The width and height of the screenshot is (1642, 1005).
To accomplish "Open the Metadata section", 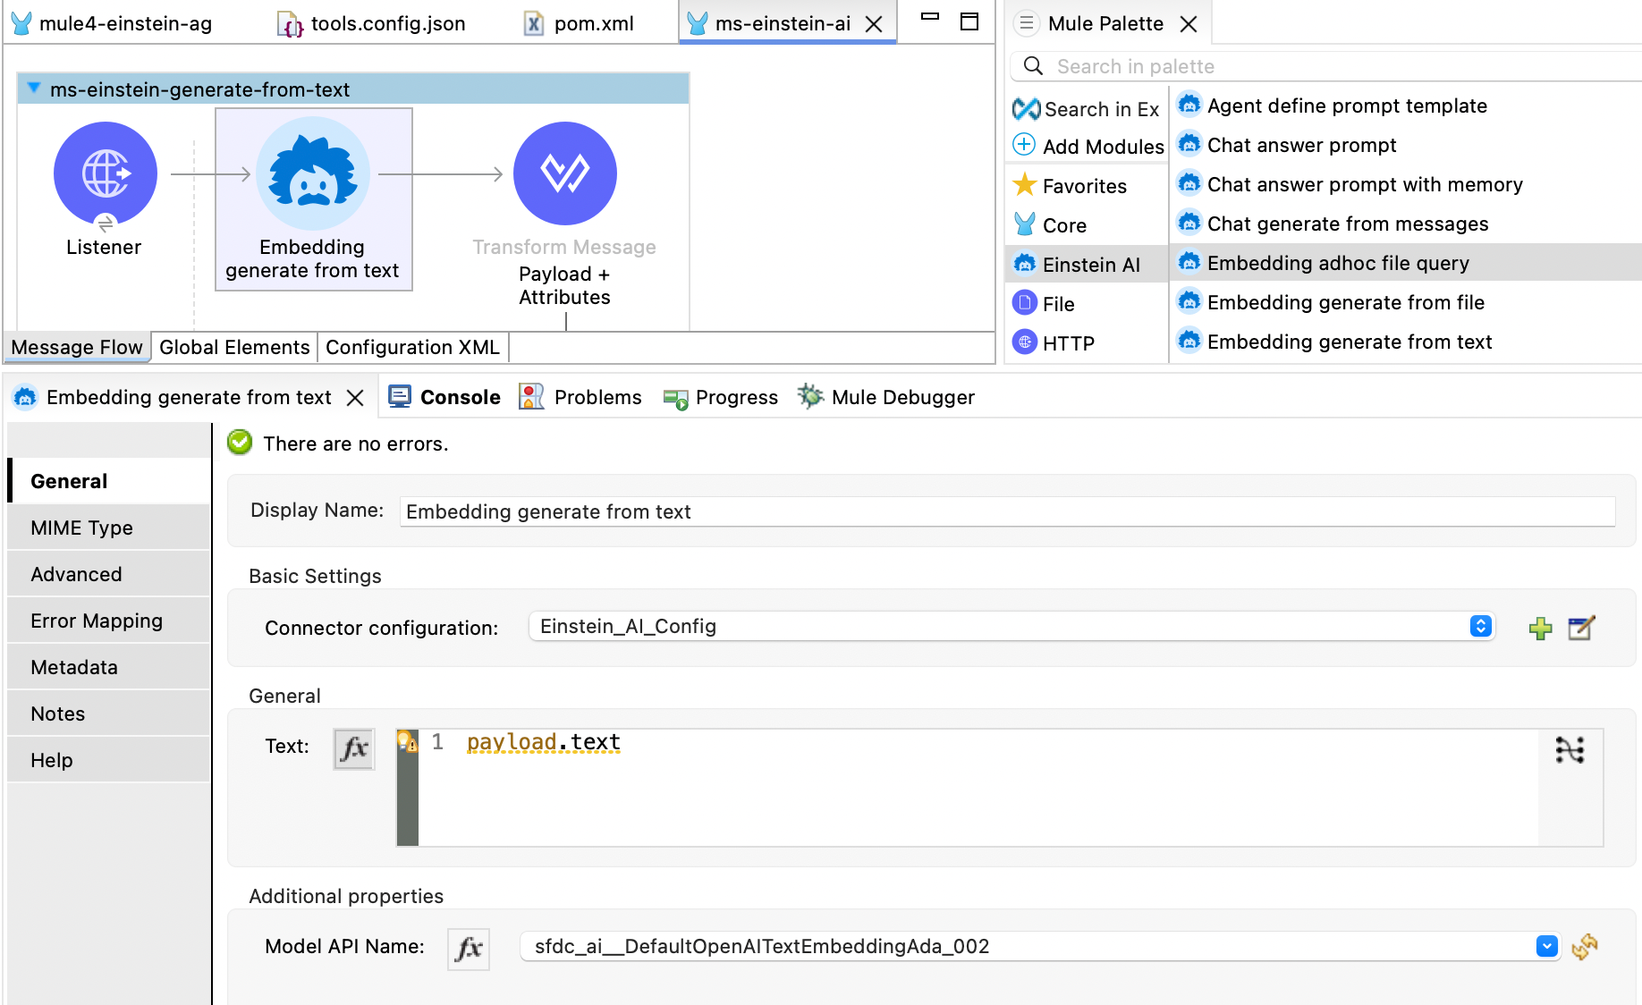I will (x=109, y=667).
